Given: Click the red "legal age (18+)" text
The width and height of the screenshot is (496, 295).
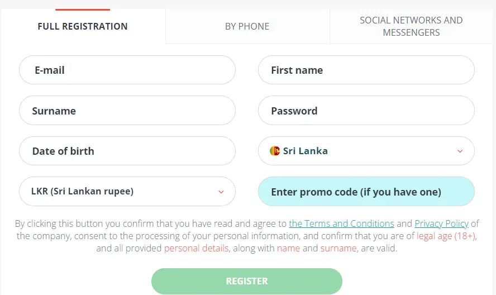Looking at the screenshot, I should [x=446, y=236].
